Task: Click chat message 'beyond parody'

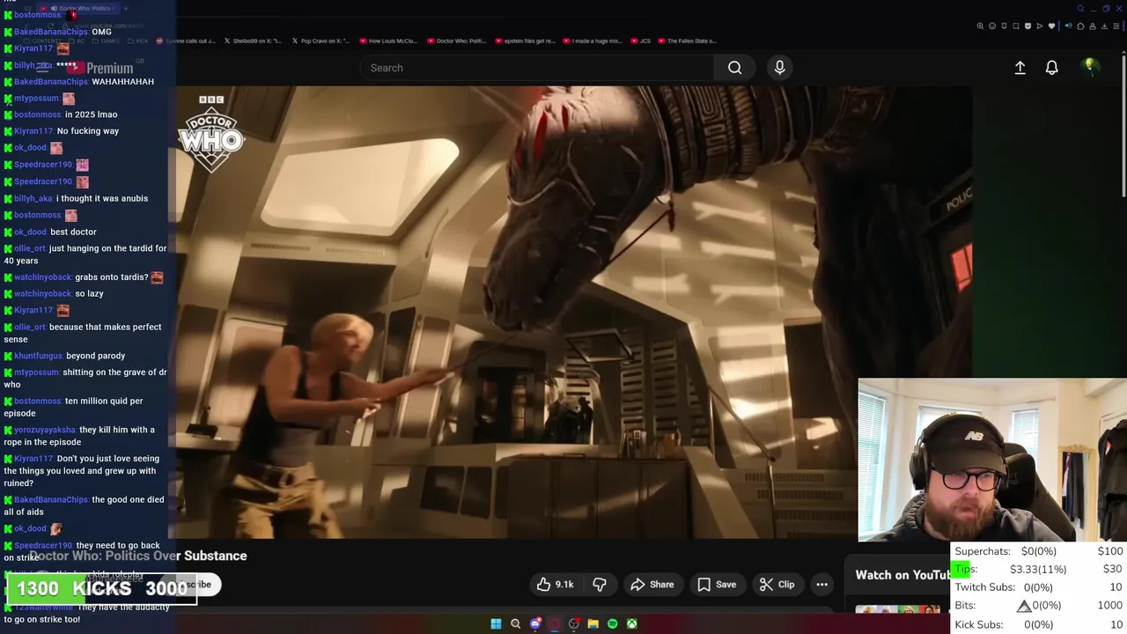Action: tap(96, 356)
